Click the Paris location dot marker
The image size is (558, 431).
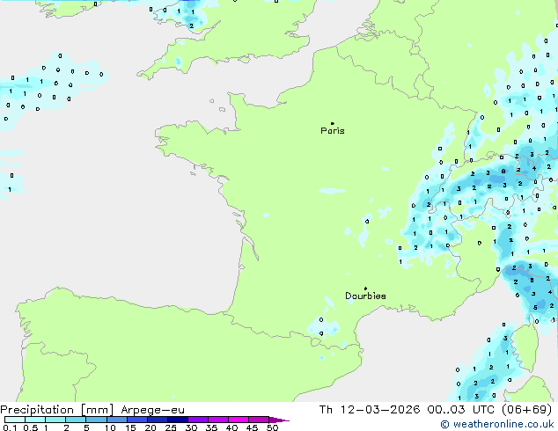(333, 123)
